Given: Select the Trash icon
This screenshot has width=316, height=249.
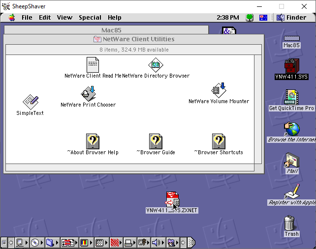Looking at the screenshot, I should point(289,223).
